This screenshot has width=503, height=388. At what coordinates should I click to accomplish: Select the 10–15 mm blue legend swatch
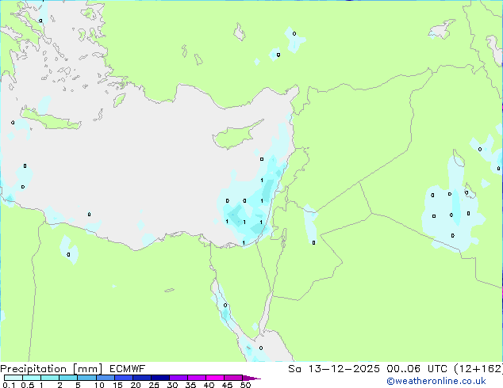106,378
